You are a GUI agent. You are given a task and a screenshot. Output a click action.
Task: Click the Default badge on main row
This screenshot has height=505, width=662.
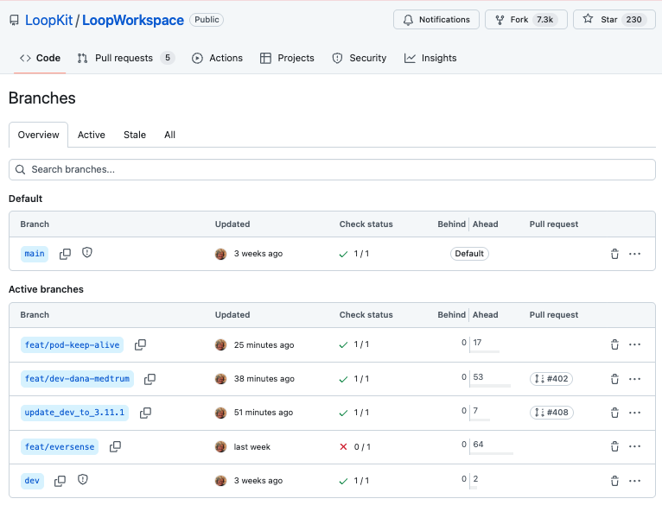(469, 254)
